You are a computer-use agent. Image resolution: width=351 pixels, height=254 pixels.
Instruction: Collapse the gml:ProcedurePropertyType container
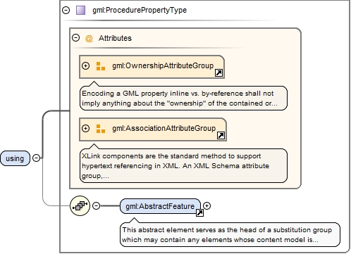coord(66,11)
